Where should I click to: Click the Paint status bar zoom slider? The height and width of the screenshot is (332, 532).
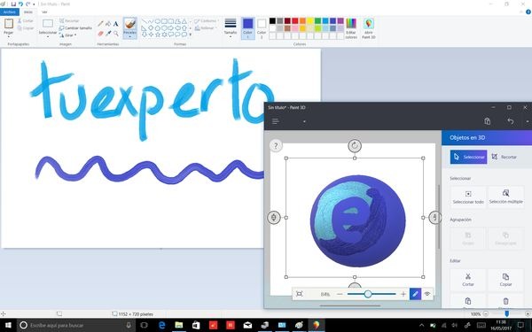coord(506,314)
